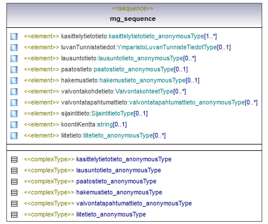Click the element icon beside luvanTunnistetiedot
This screenshot has height=224, width=268.
pyautogui.click(x=14, y=48)
